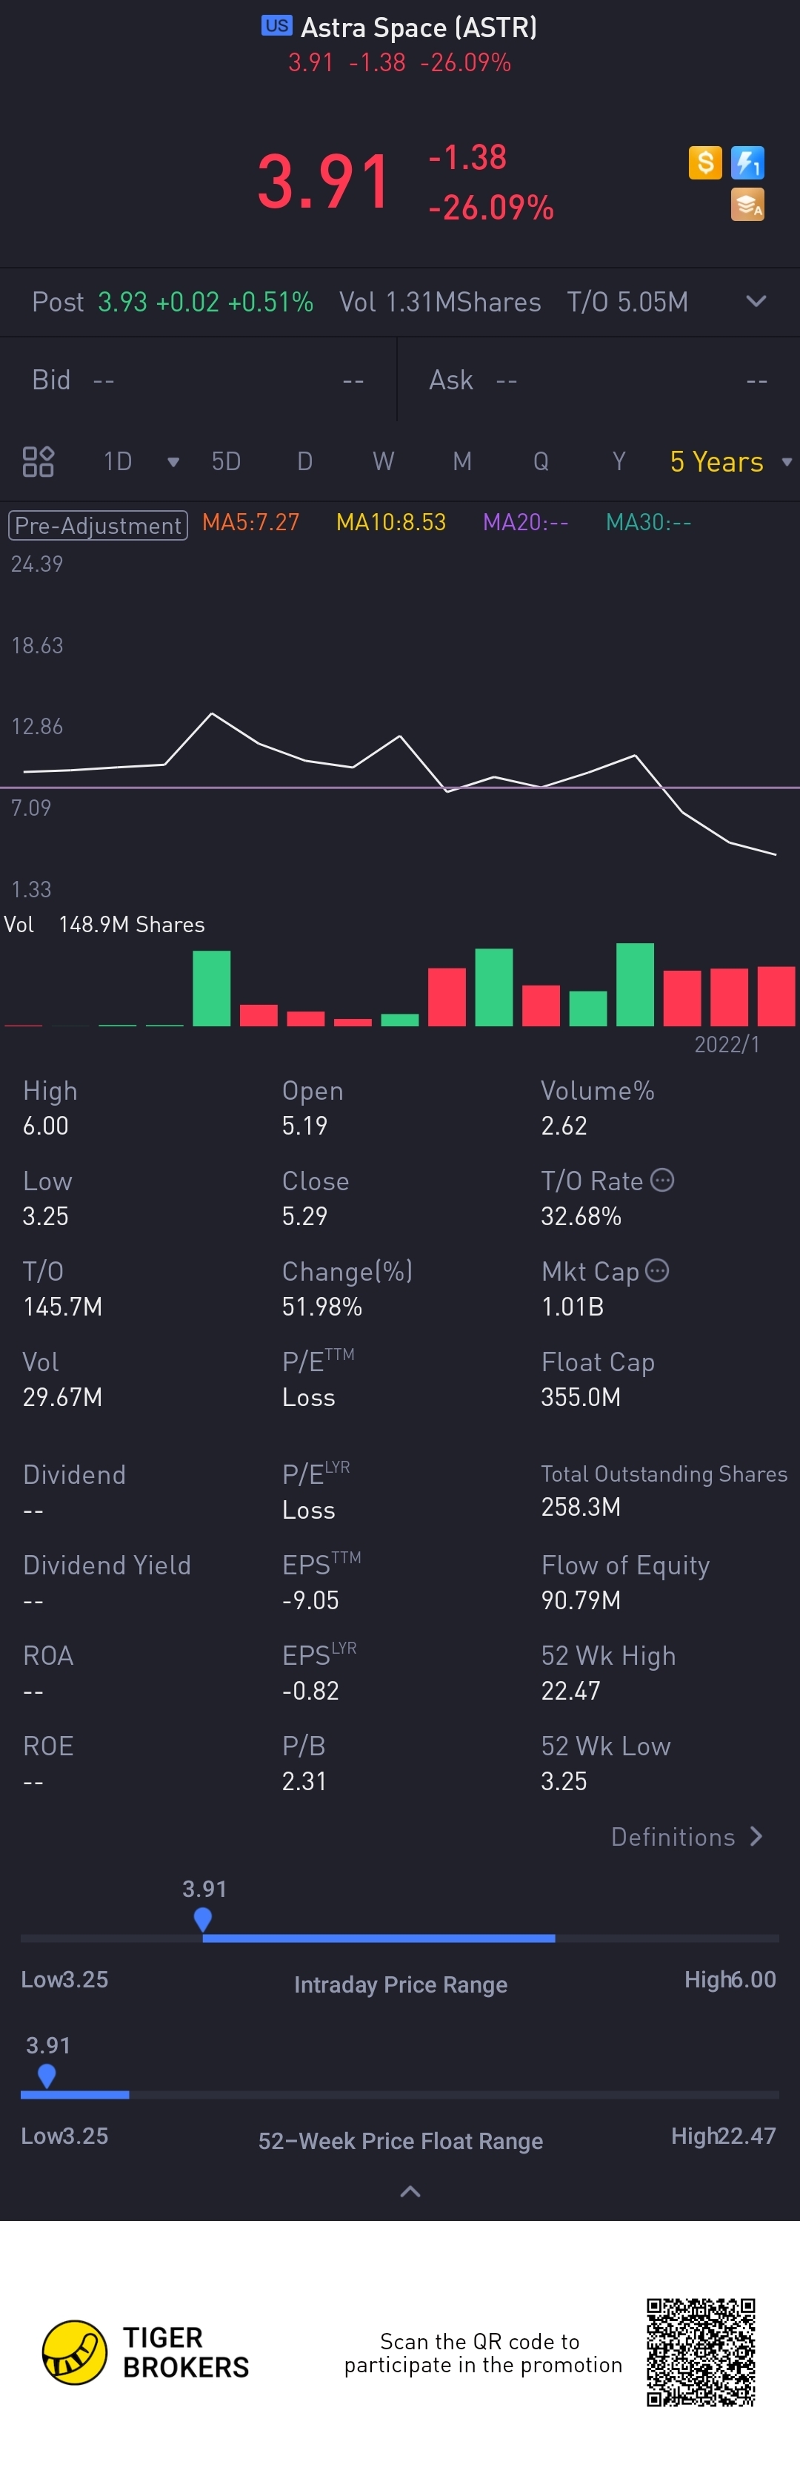Tap the US market flag badge
The height and width of the screenshot is (2485, 800).
276,26
